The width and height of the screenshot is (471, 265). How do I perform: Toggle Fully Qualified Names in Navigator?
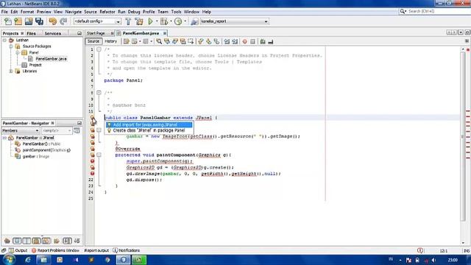(57, 241)
